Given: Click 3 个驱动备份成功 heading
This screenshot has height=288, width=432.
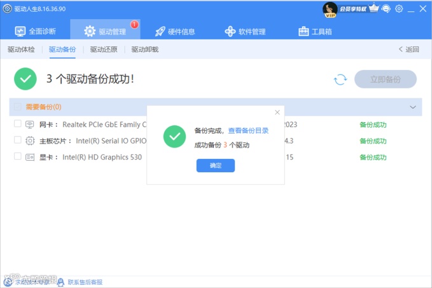Looking at the screenshot, I should [x=90, y=79].
